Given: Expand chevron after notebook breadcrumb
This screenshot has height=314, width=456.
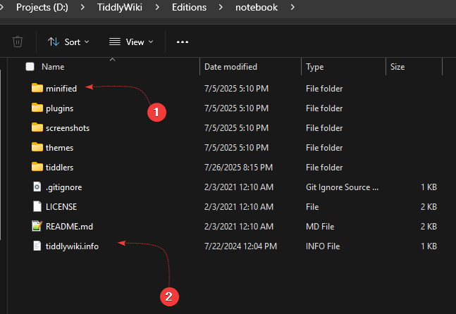Looking at the screenshot, I should tap(292, 7).
